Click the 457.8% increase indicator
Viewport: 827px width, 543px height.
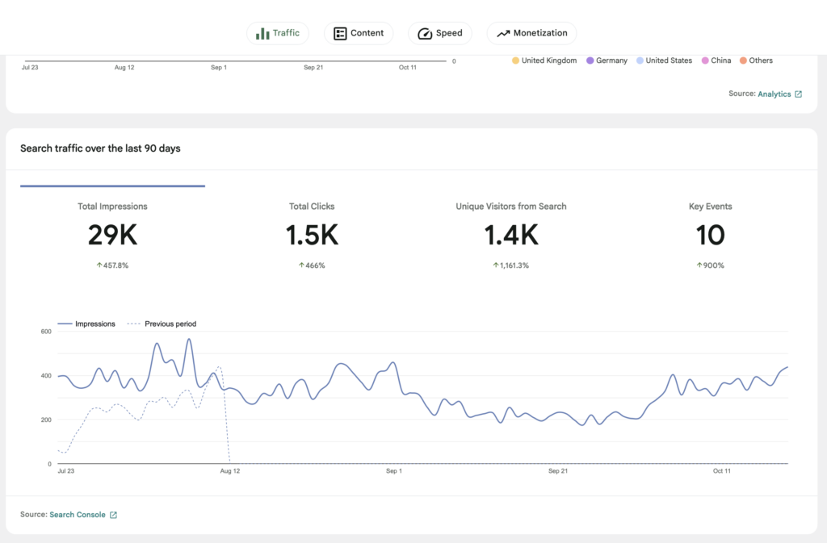[x=112, y=265]
